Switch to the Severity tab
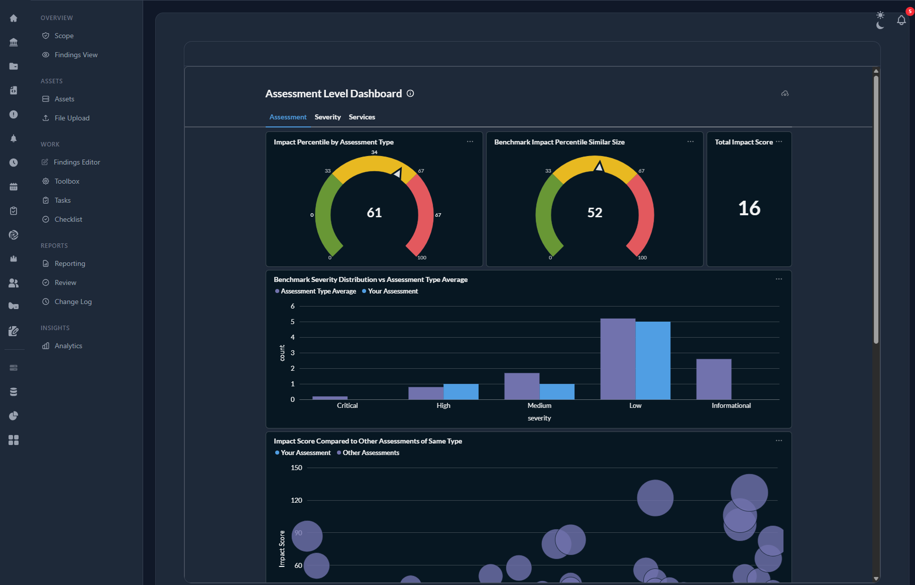 (327, 117)
